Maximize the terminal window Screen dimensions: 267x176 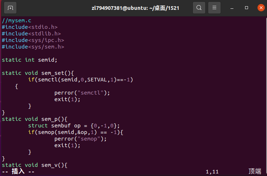click(247, 8)
